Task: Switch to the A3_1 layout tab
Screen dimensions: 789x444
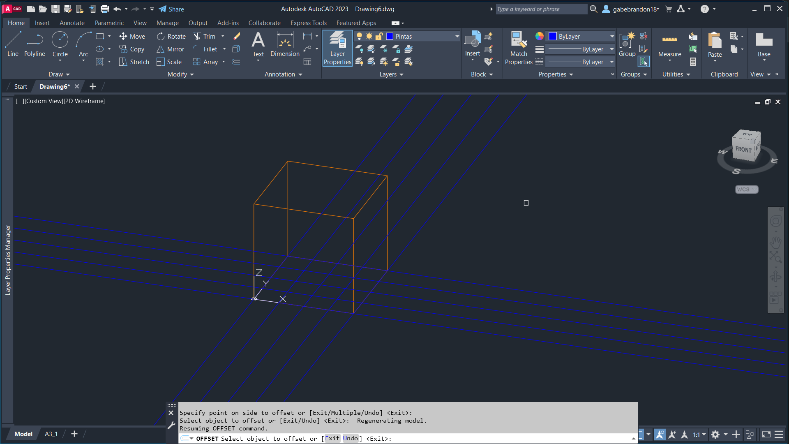Action: click(51, 434)
